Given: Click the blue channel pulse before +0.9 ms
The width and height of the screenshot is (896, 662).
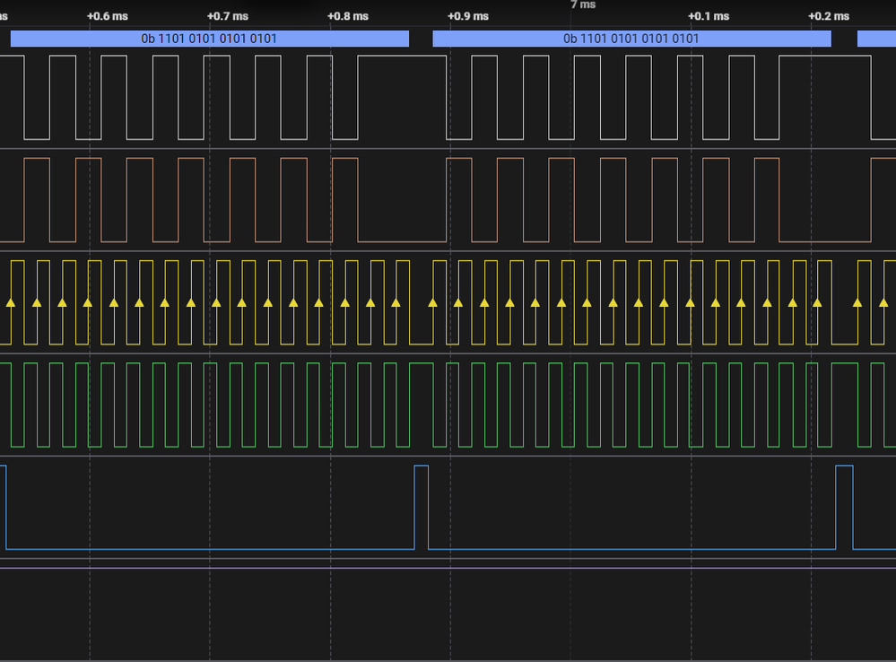Looking at the screenshot, I should coord(422,507).
